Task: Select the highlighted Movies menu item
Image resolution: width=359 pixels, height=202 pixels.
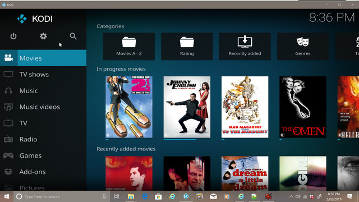Action: point(43,58)
